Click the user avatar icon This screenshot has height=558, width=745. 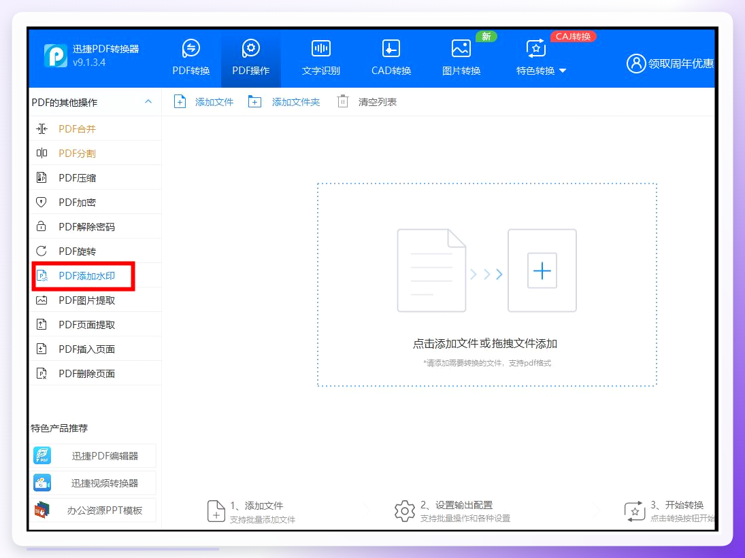click(x=635, y=64)
